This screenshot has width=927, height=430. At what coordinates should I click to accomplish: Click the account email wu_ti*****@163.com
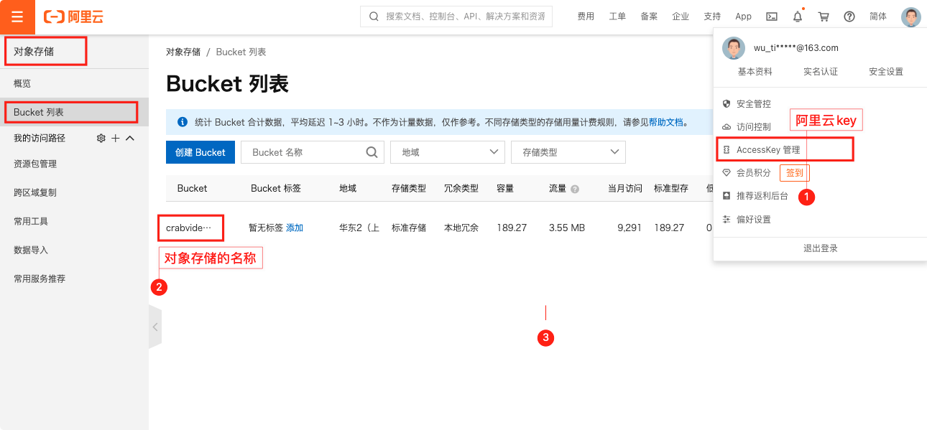pos(796,48)
